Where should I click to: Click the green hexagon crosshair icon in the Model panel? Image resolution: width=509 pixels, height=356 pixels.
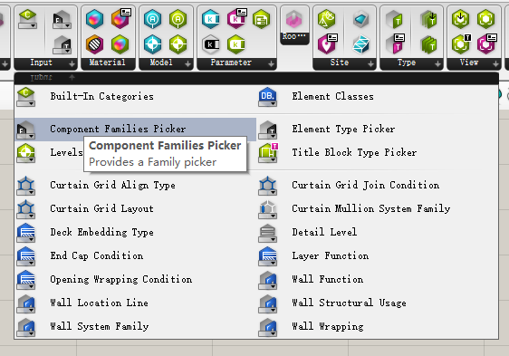pos(178,44)
